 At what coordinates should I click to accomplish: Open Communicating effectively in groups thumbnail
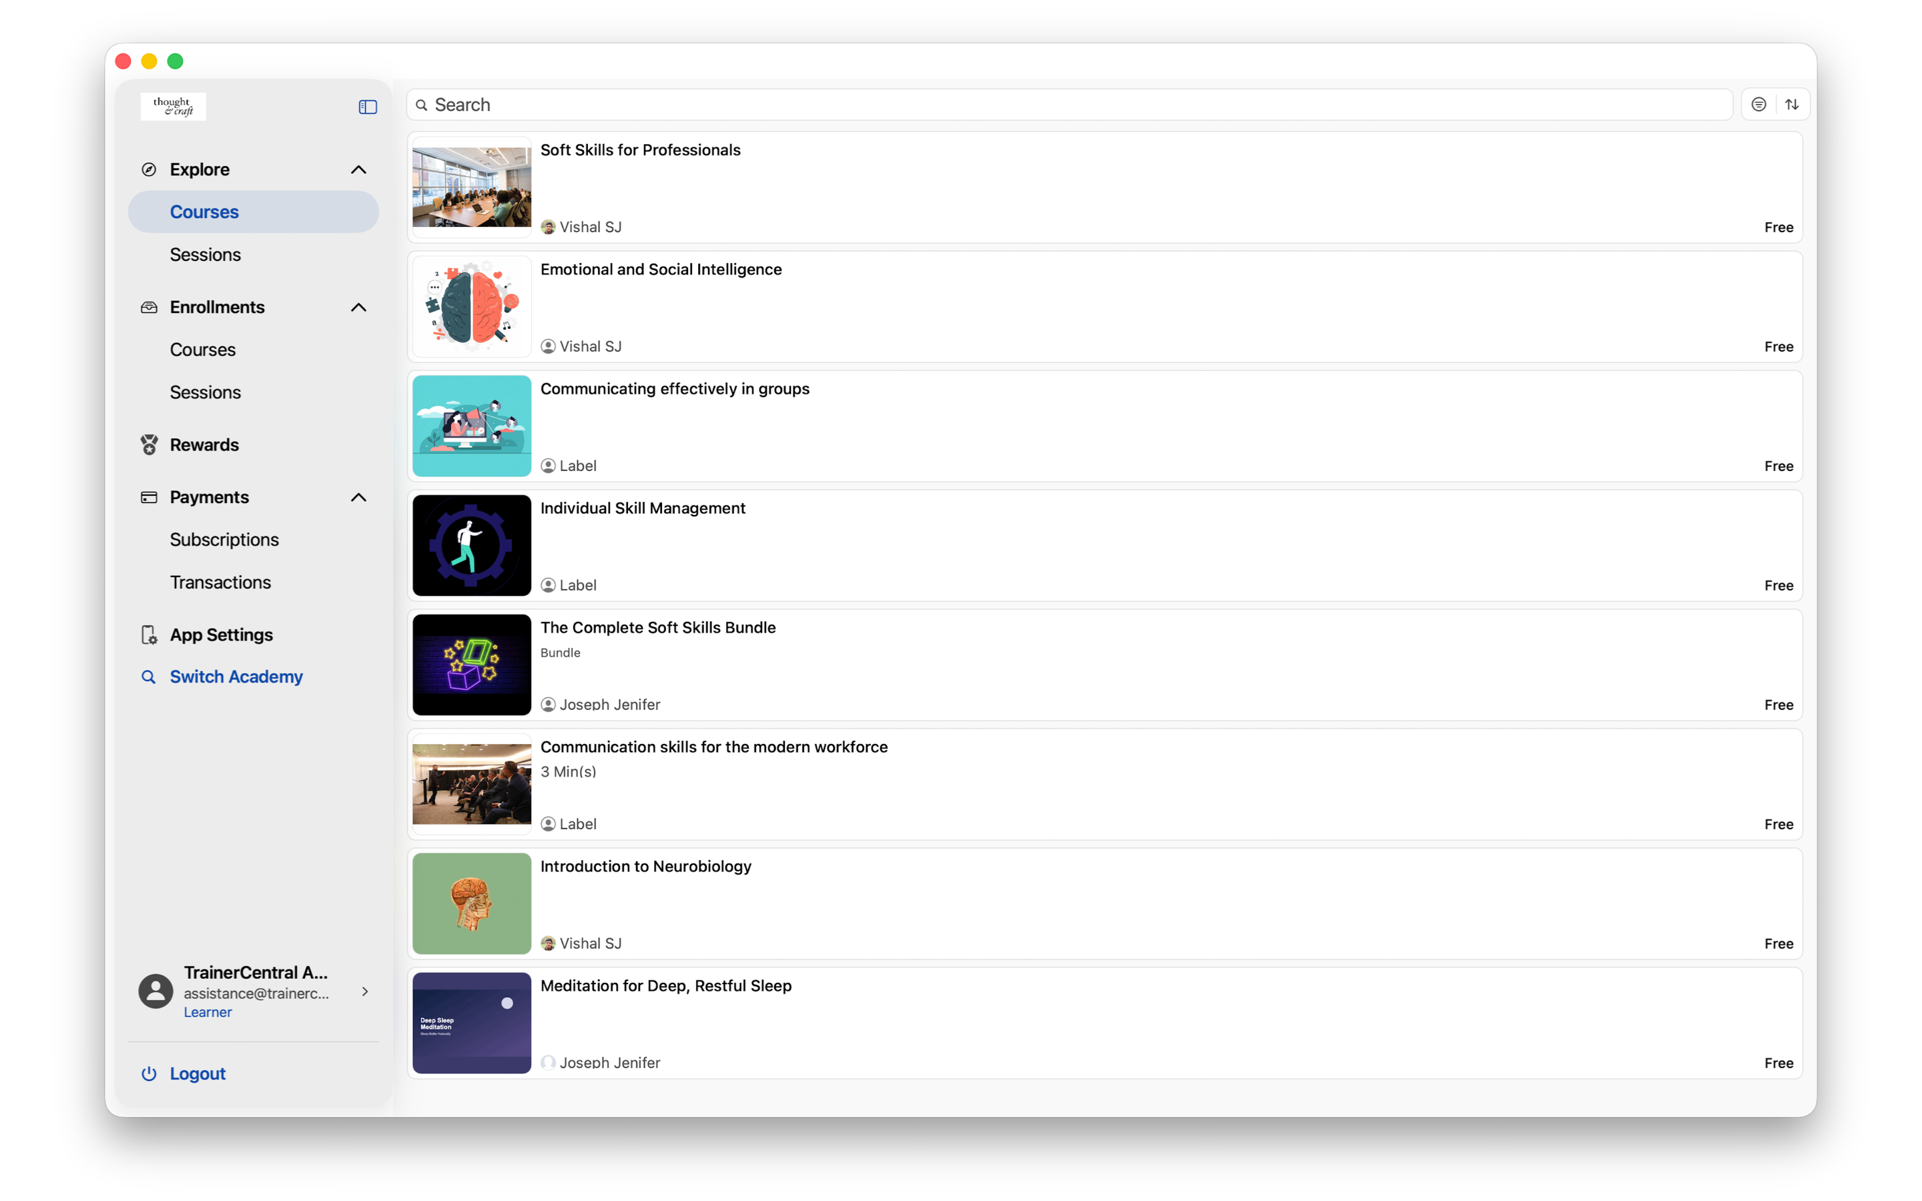(x=471, y=426)
